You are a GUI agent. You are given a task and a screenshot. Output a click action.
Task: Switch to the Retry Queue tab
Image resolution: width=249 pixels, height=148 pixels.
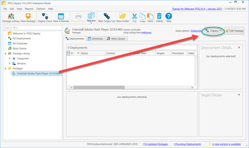click(116, 39)
